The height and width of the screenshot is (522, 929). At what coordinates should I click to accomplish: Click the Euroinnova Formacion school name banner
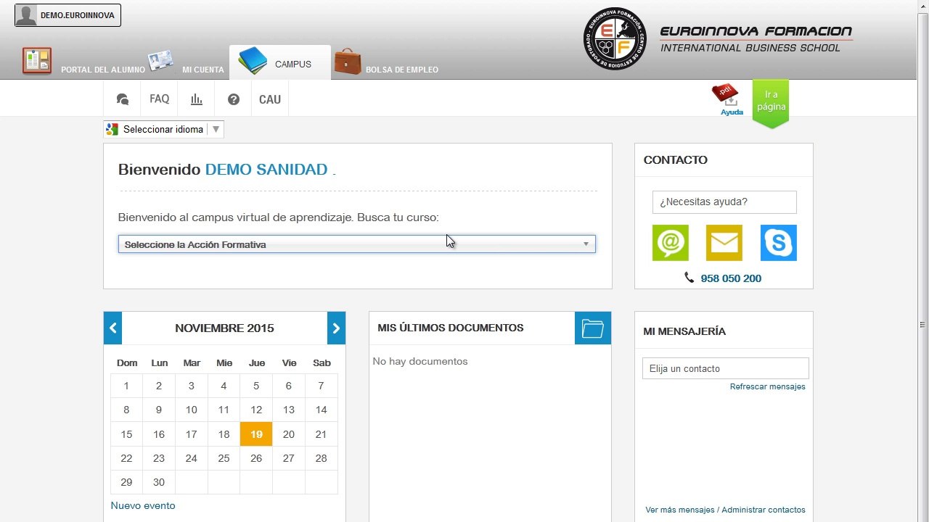point(756,39)
